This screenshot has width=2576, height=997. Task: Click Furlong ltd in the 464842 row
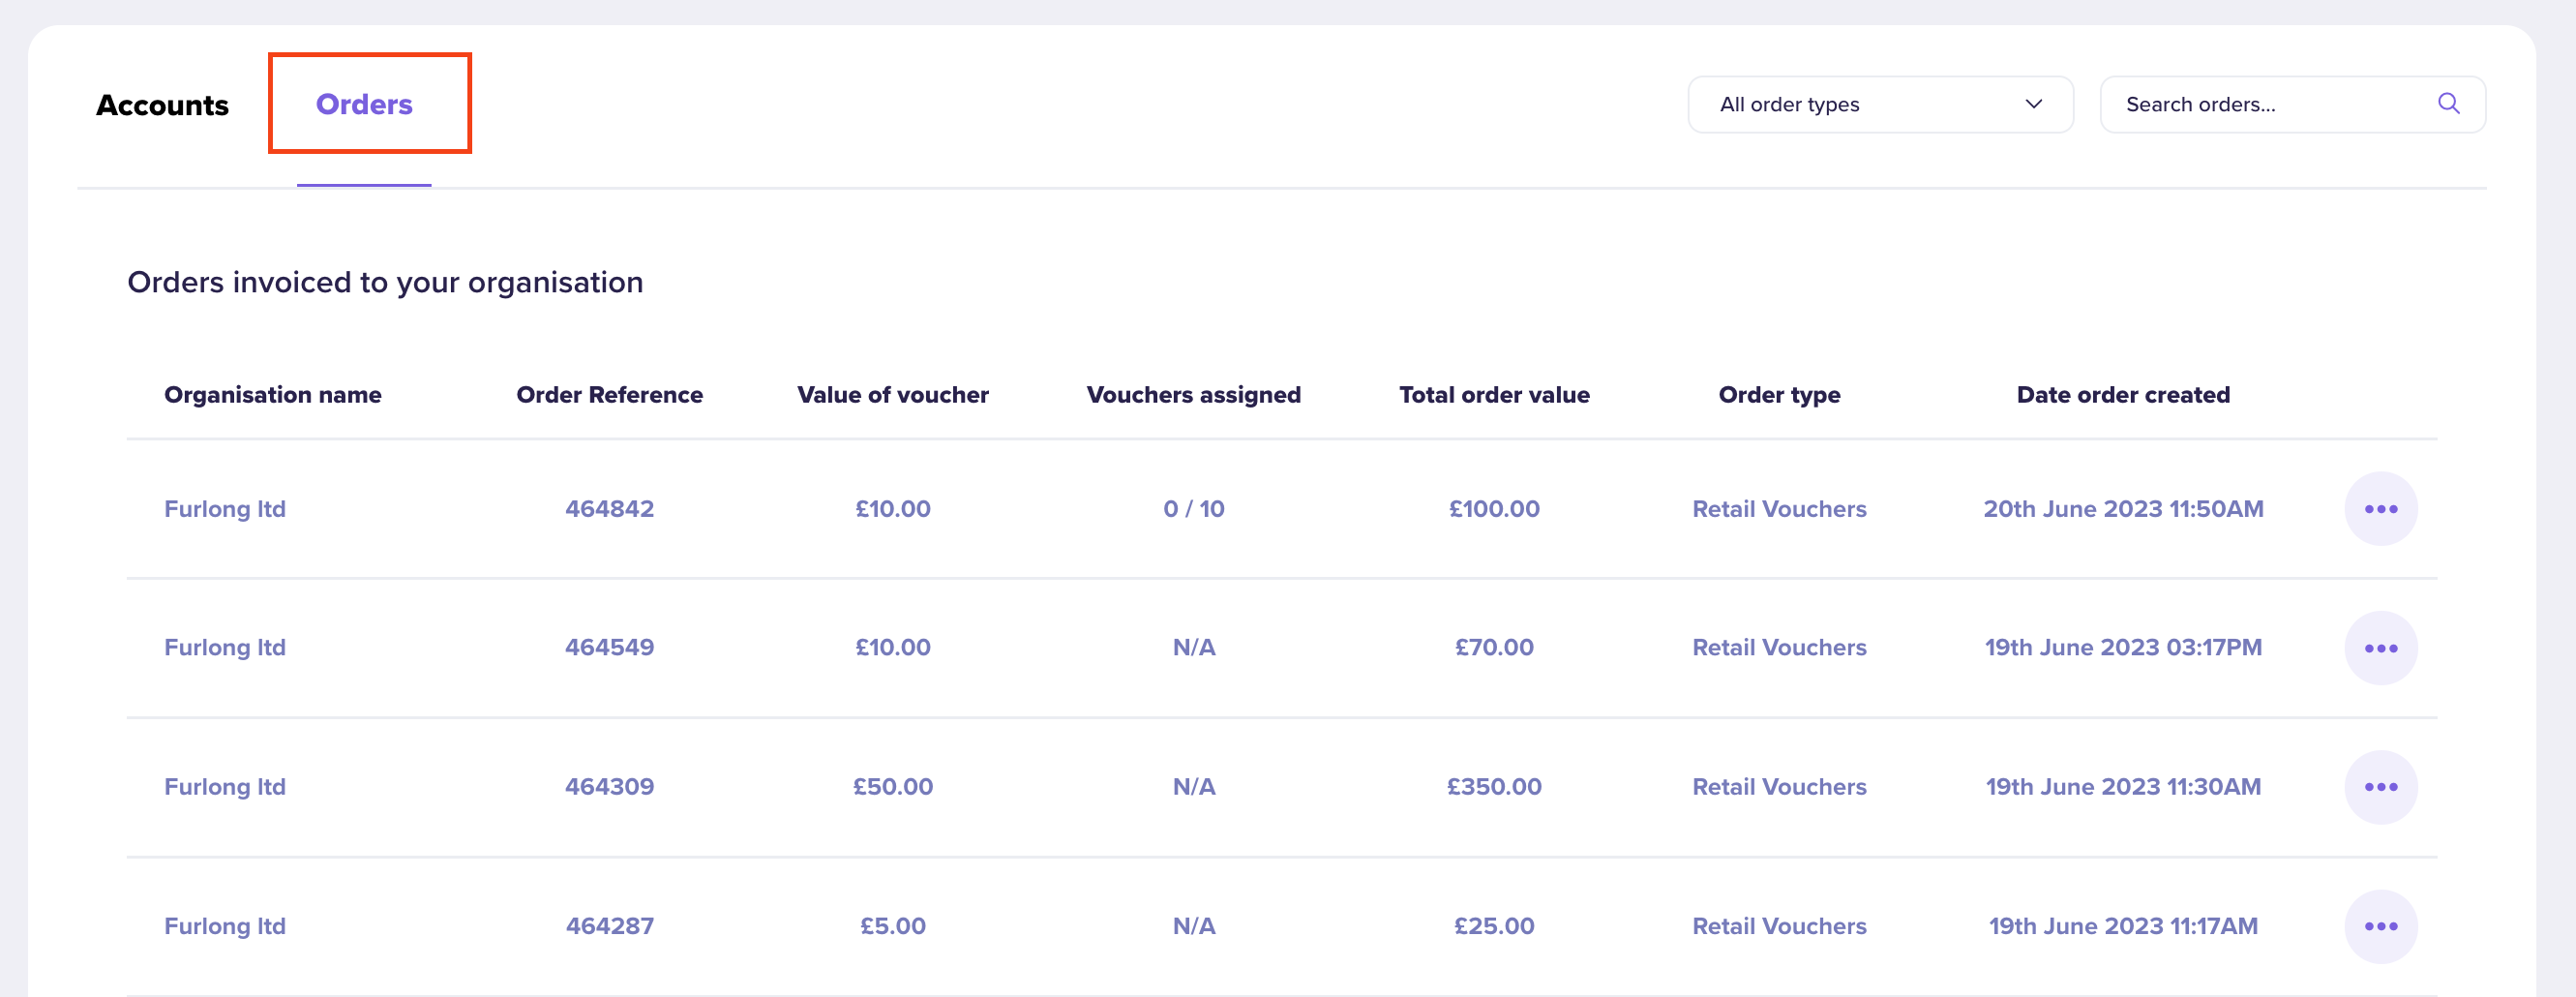[225, 509]
